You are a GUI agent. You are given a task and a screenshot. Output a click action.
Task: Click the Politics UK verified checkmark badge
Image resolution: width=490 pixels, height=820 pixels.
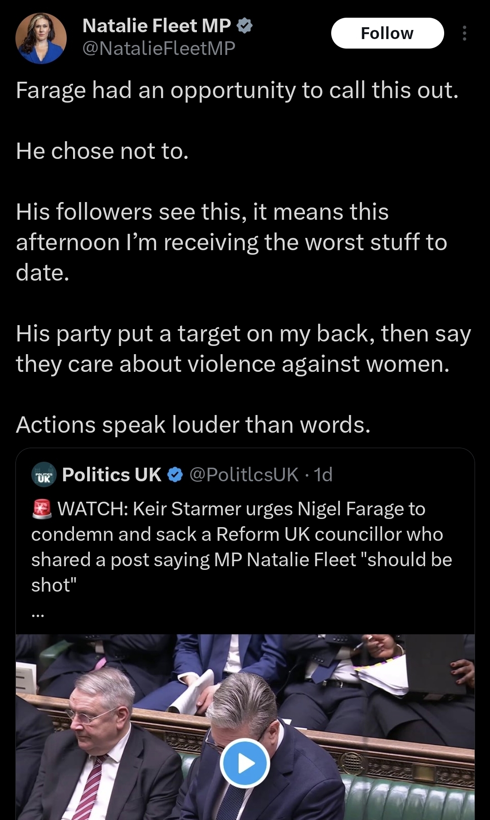[175, 475]
